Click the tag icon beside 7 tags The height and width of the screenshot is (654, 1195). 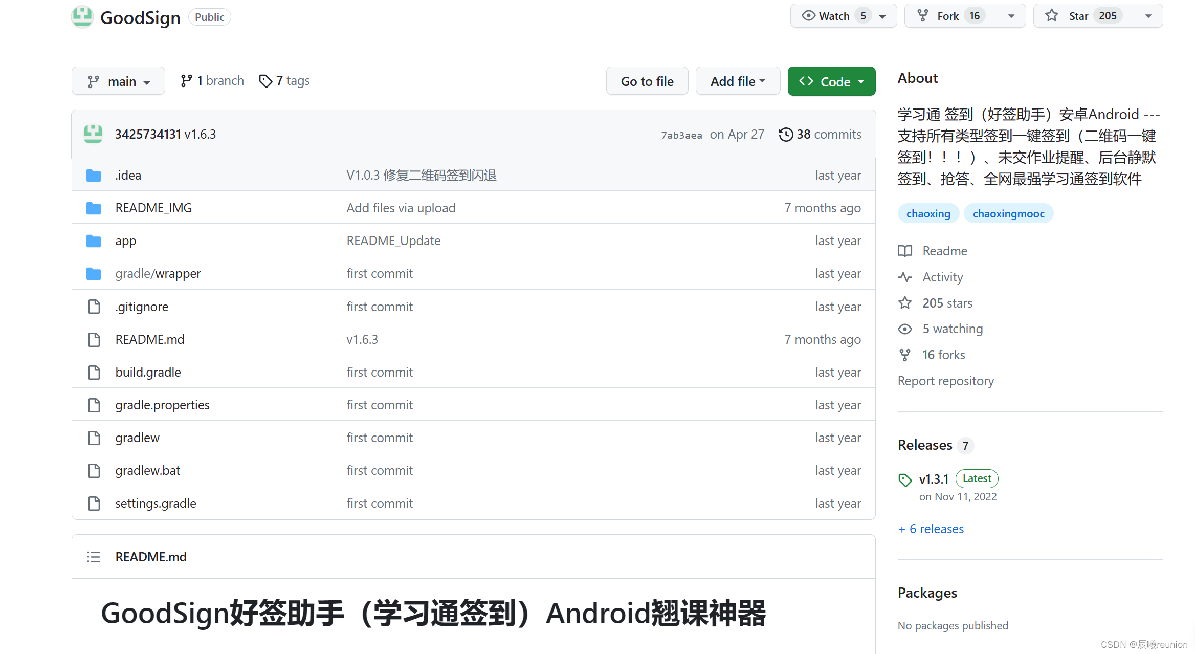tap(265, 81)
